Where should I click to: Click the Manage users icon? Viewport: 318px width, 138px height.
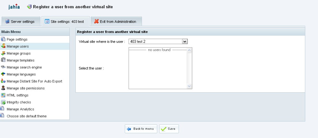click(3, 46)
